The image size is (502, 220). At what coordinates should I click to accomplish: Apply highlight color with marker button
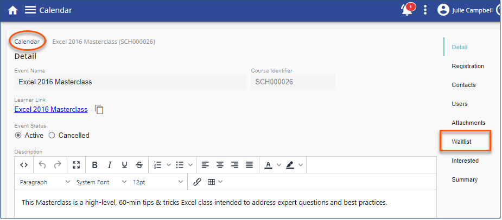(x=290, y=165)
